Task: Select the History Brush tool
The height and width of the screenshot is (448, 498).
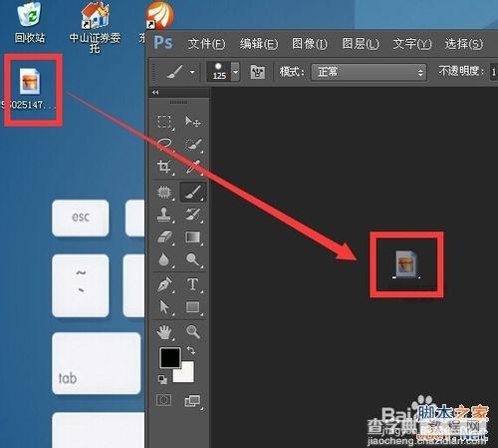Action: click(x=193, y=215)
